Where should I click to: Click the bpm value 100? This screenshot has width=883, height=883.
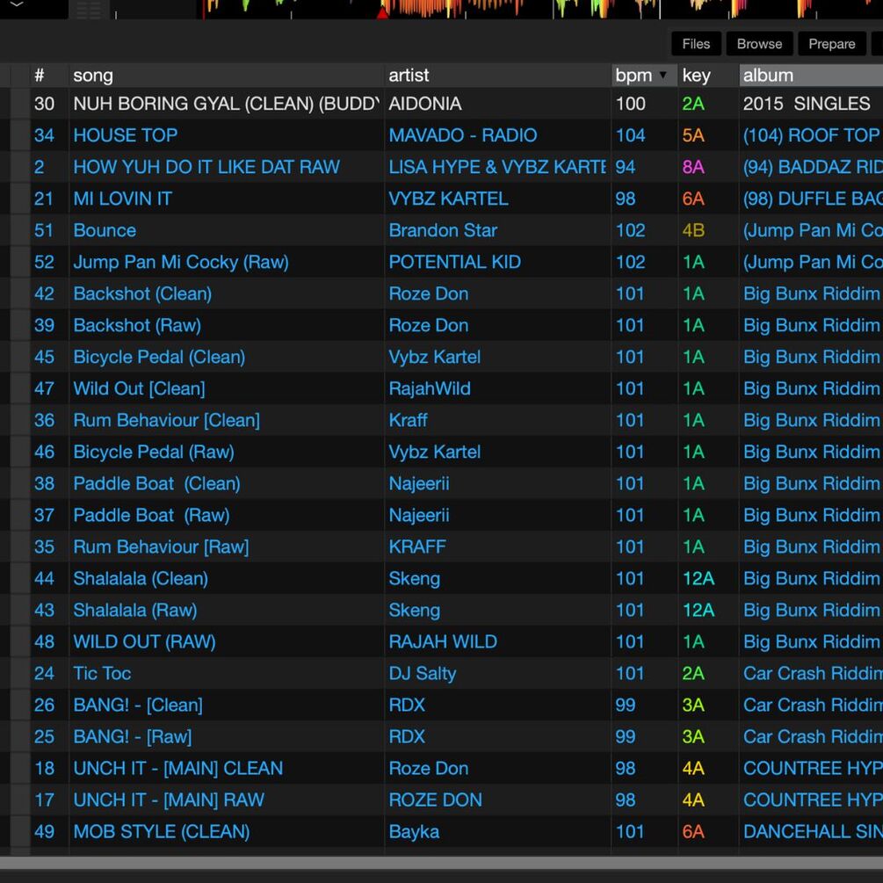pos(630,104)
